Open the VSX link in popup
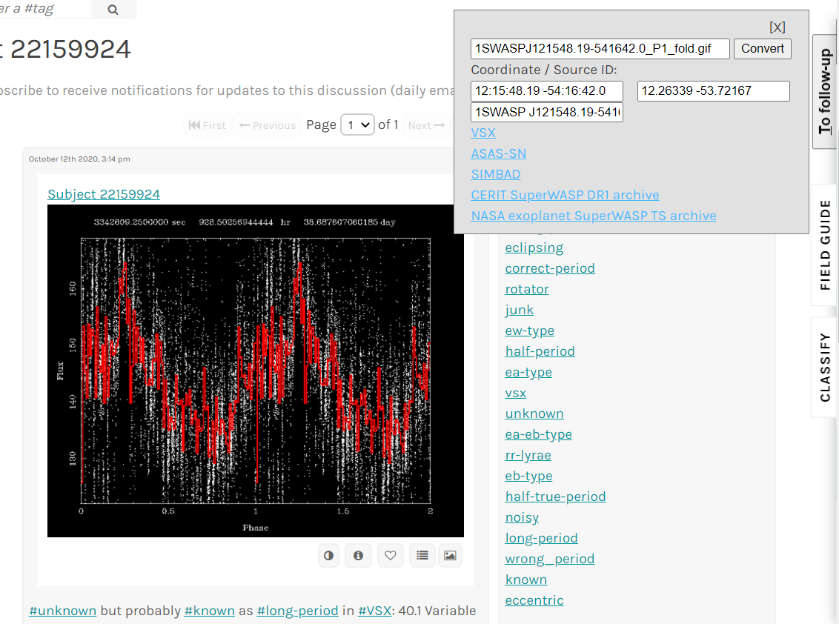Image resolution: width=839 pixels, height=624 pixels. 483,133
